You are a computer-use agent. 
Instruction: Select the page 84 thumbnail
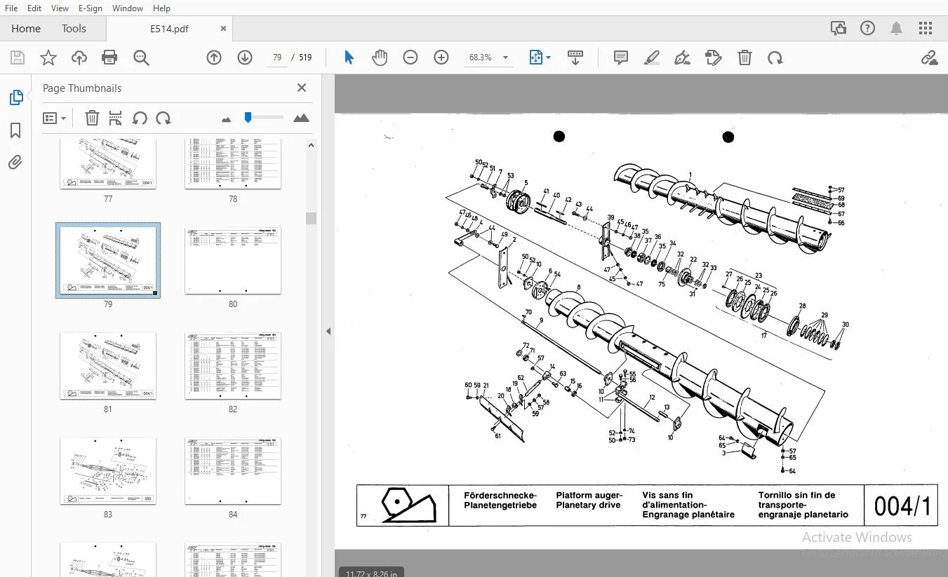(x=233, y=470)
